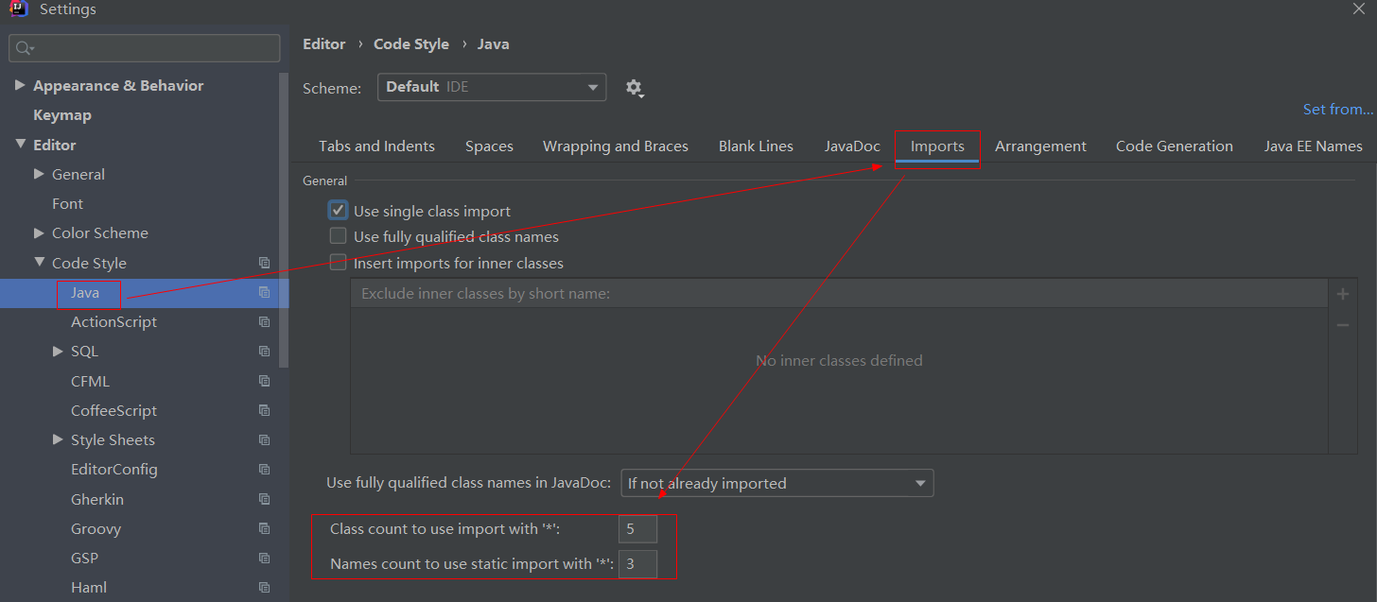This screenshot has height=602, width=1377.
Task: Click the class count import field
Action: point(637,529)
